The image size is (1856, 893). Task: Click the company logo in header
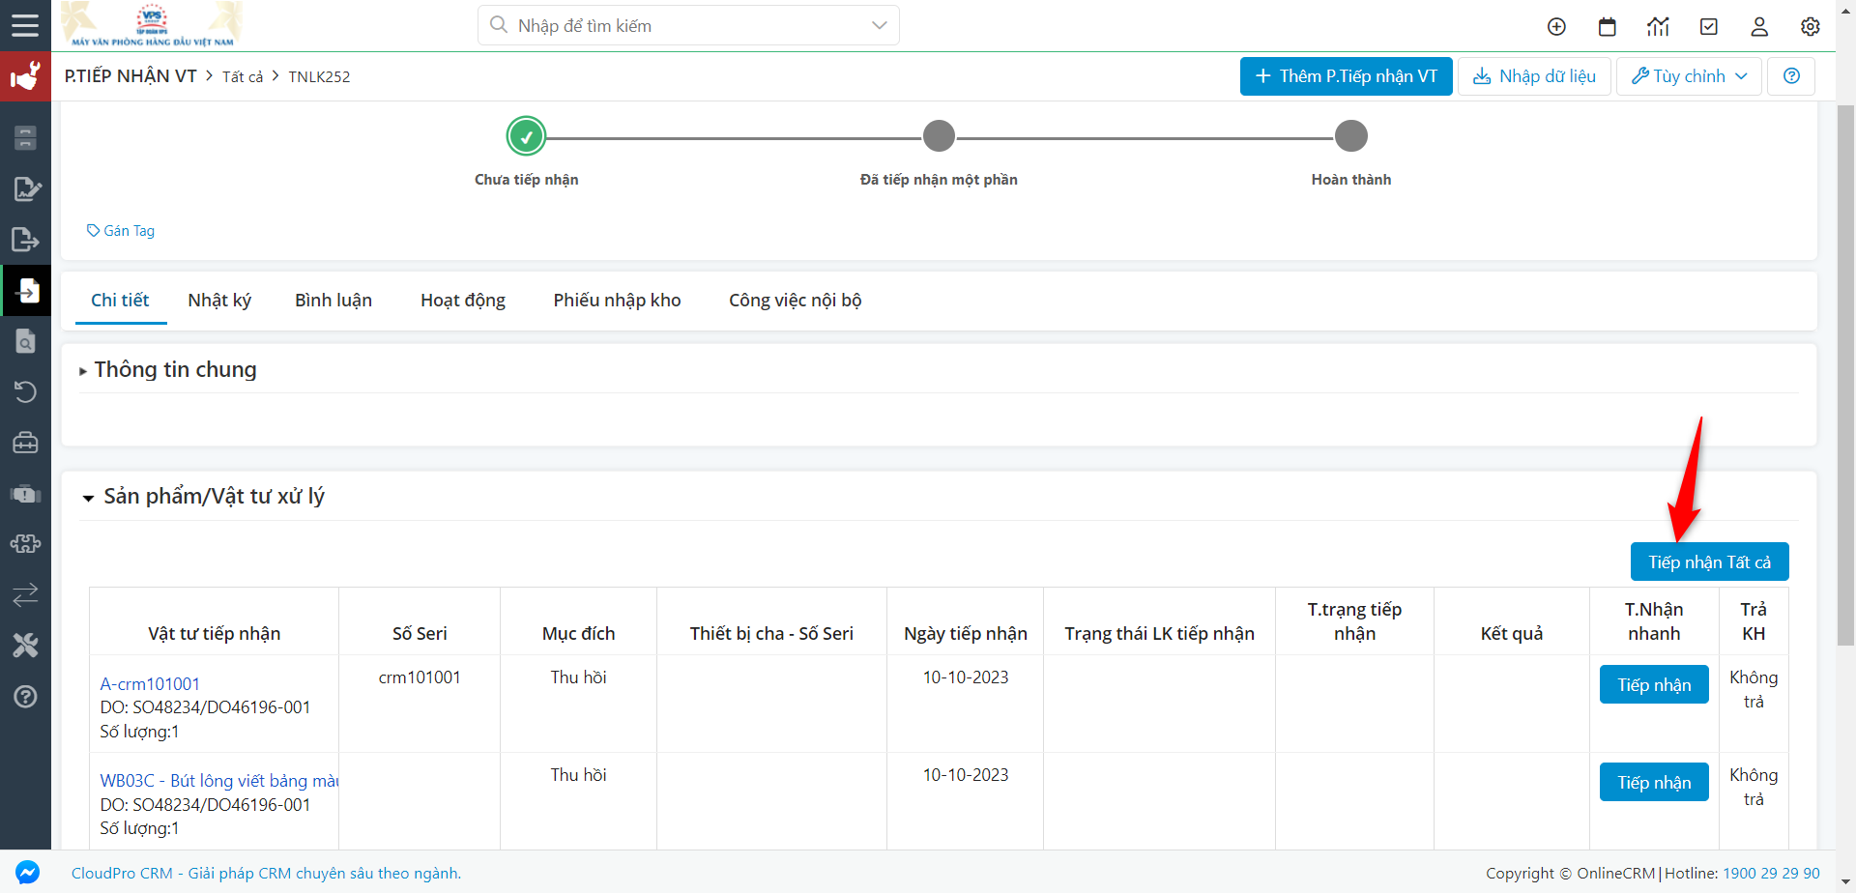click(x=153, y=25)
